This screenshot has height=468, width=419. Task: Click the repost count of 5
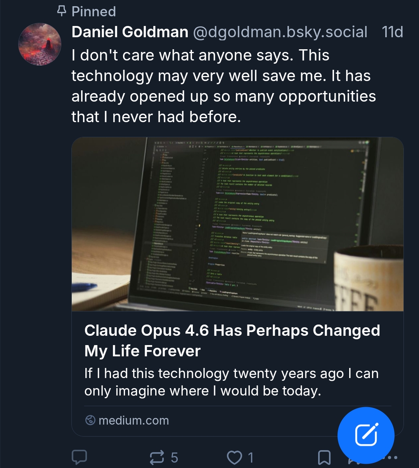[175, 458]
